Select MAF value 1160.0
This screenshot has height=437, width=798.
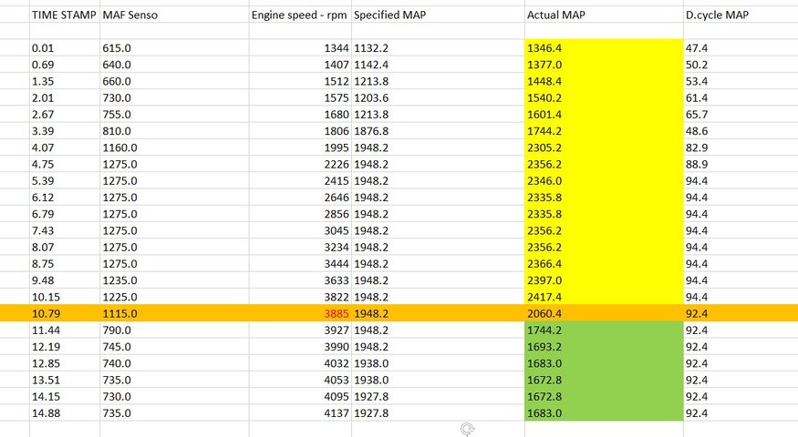(x=174, y=147)
